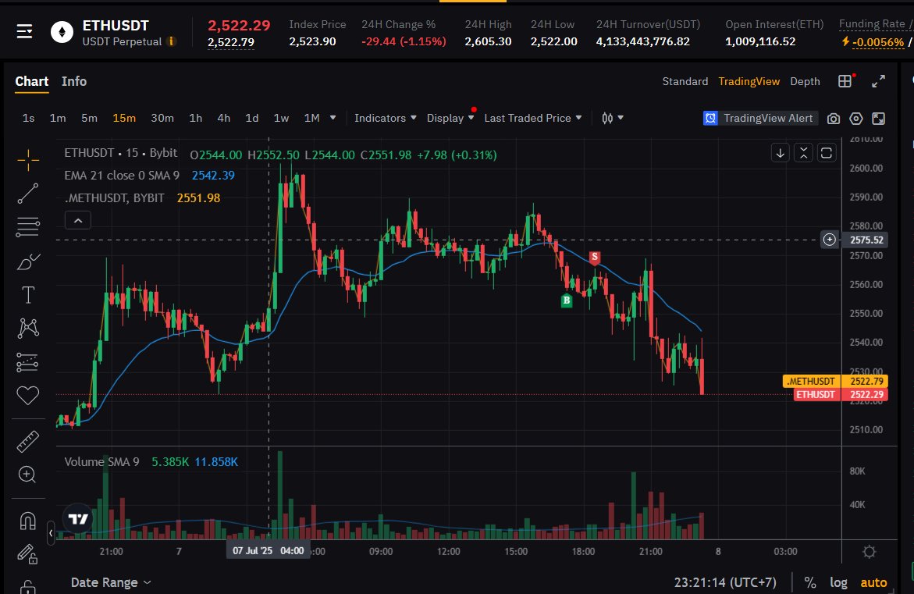This screenshot has height=594, width=914.
Task: Collapse the indicator legend chevron
Action: point(78,220)
